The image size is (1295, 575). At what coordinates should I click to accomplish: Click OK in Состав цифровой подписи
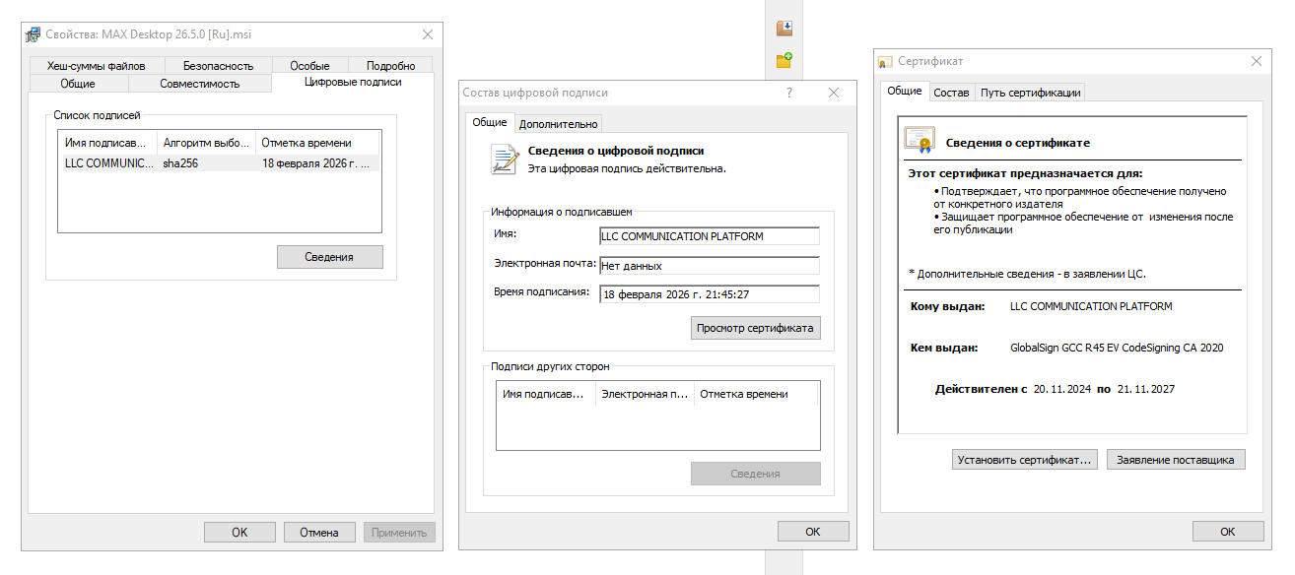[x=812, y=532]
